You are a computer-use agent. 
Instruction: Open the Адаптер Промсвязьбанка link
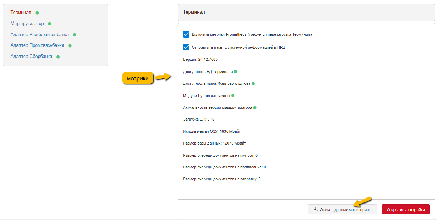pyautogui.click(x=38, y=45)
